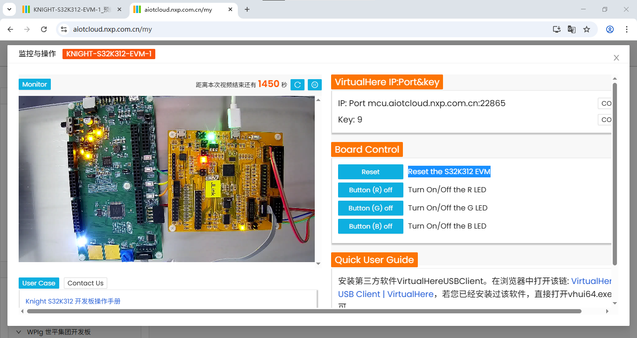The image size is (637, 338).
Task: Open the Chrome profile menu
Action: tap(610, 29)
